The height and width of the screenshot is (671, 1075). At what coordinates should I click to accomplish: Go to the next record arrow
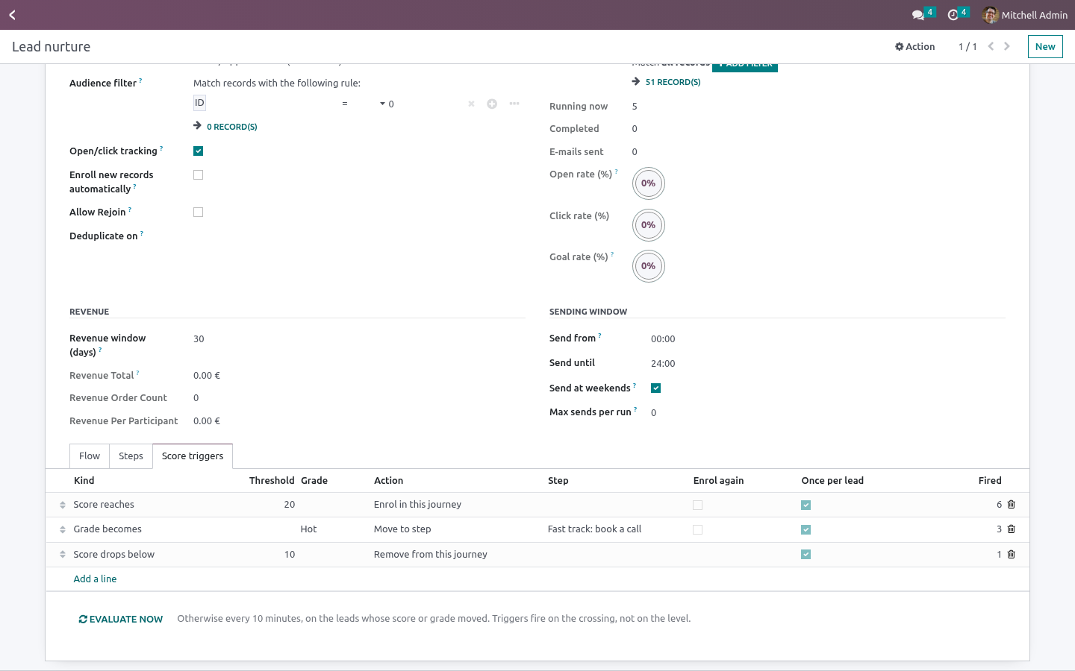pos(1007,46)
